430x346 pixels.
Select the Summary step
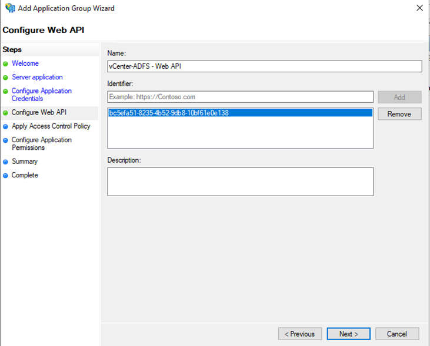(x=24, y=162)
